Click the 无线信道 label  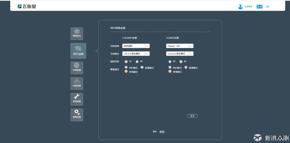point(115,46)
